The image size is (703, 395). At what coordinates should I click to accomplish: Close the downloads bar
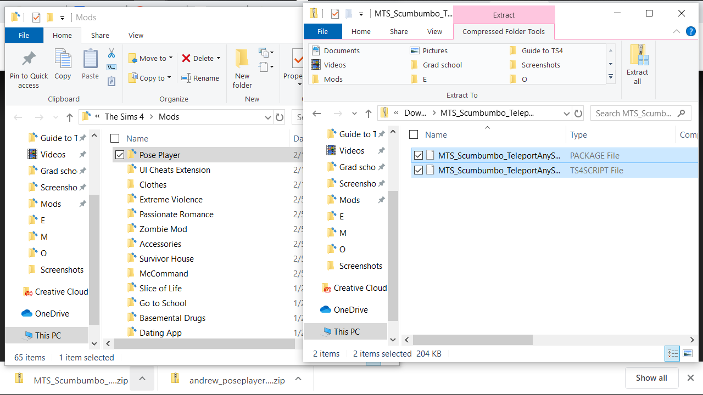(x=691, y=378)
